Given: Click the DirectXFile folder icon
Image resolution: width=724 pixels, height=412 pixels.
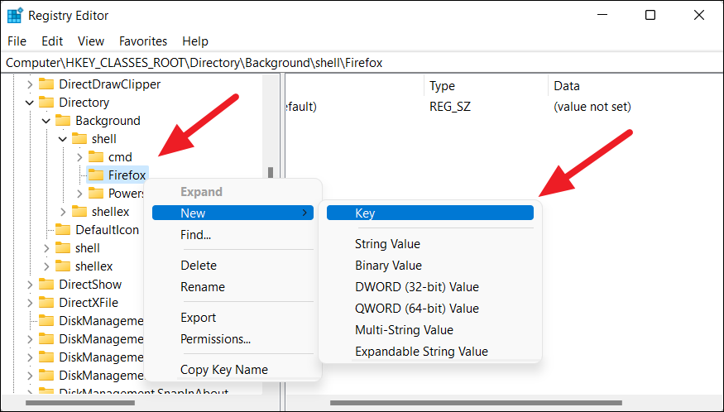Looking at the screenshot, I should (46, 302).
